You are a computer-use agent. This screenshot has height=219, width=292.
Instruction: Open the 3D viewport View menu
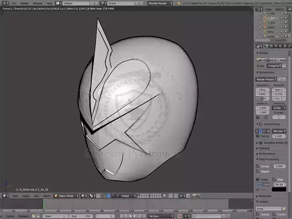click(x=15, y=196)
